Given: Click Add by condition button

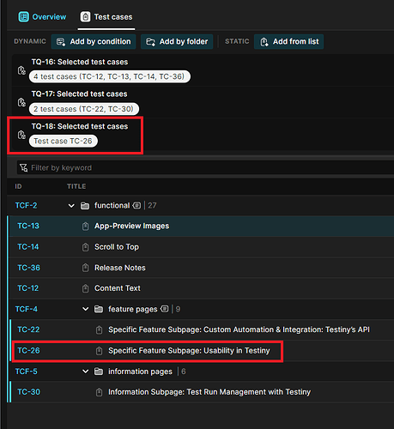Looking at the screenshot, I should [x=94, y=42].
